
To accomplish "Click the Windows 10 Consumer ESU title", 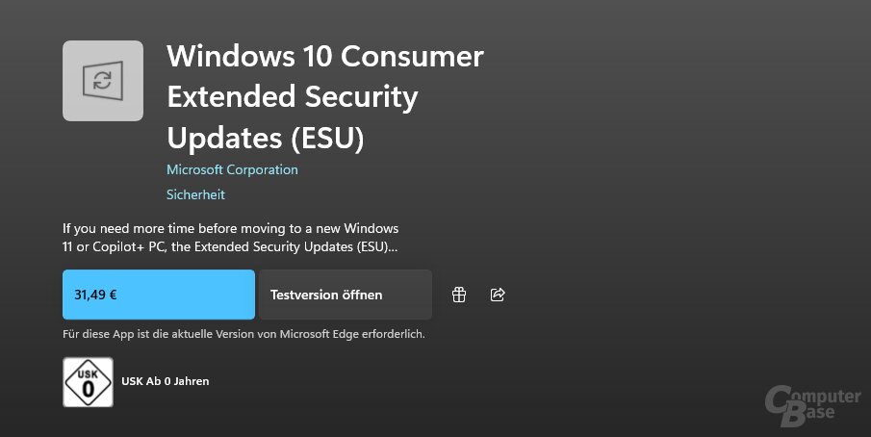I will tap(324, 57).
